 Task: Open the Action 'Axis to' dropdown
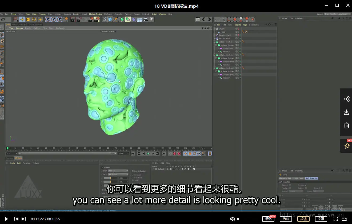(x=118, y=171)
